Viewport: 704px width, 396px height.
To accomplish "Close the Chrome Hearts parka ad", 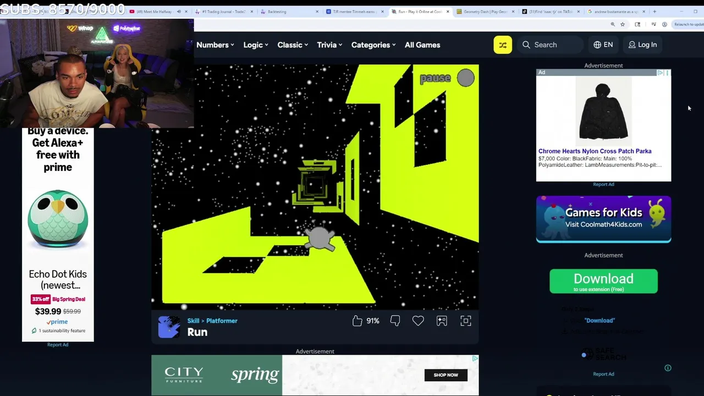I will (x=667, y=73).
